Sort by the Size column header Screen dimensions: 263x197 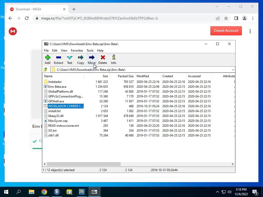coord(97,76)
